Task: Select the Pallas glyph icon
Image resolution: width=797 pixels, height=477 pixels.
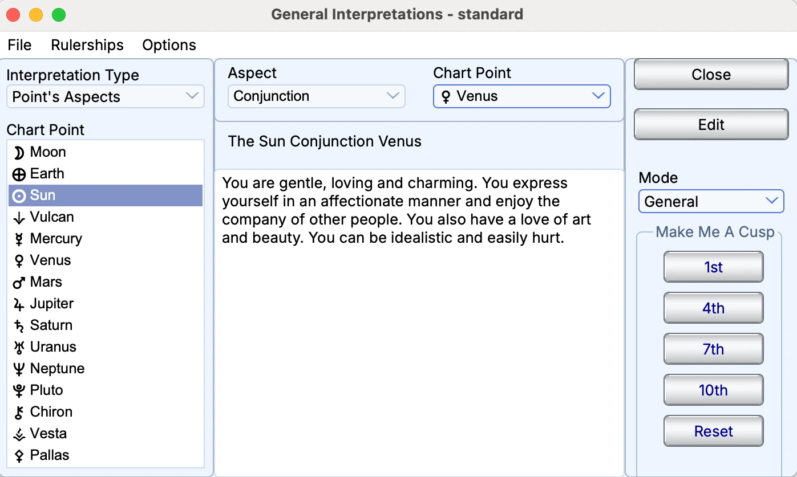Action: (x=19, y=455)
